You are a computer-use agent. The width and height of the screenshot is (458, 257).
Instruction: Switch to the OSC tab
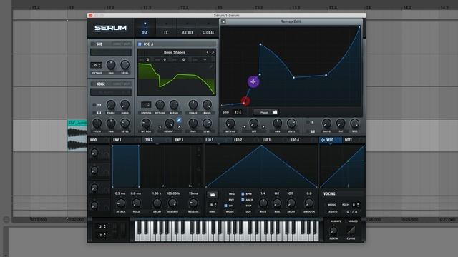(x=145, y=29)
